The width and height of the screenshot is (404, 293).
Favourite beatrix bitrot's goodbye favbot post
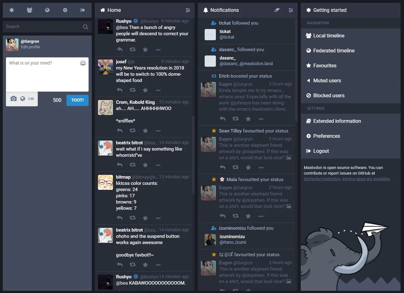pos(145,265)
